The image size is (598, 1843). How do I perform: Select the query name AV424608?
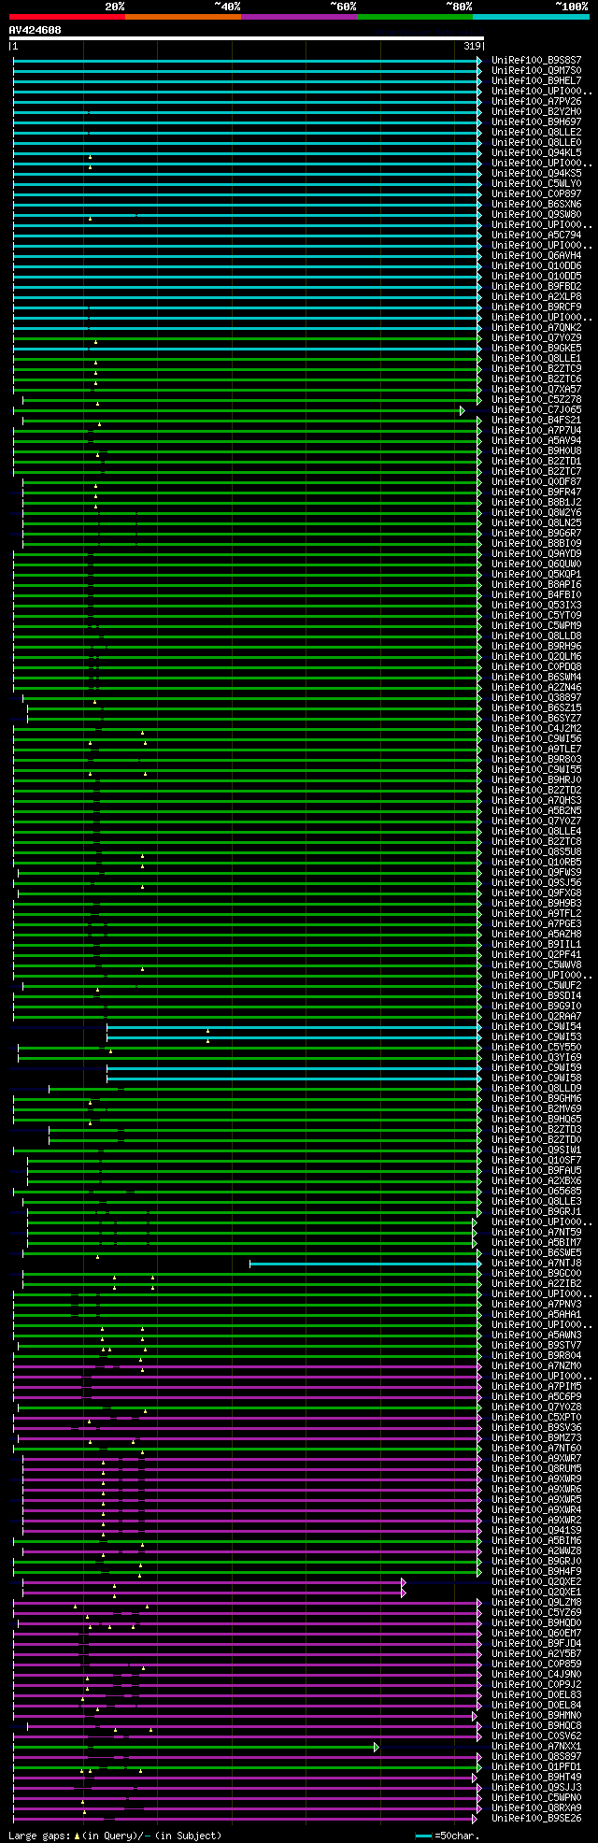click(x=36, y=30)
